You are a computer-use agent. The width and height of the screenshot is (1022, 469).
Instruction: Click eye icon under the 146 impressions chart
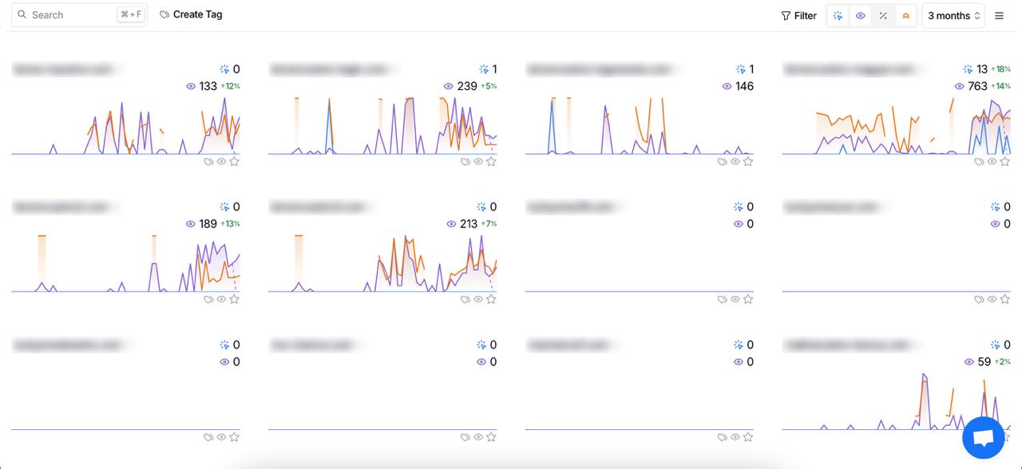[x=735, y=162]
